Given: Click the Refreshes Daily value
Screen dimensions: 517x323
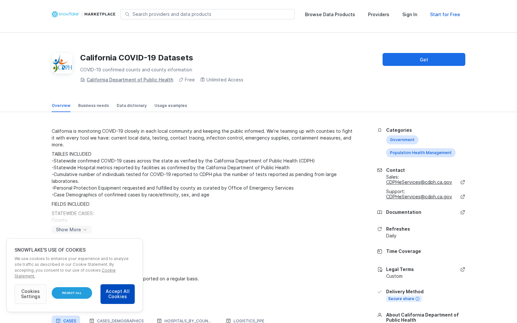Looking at the screenshot, I should pyautogui.click(x=391, y=236).
